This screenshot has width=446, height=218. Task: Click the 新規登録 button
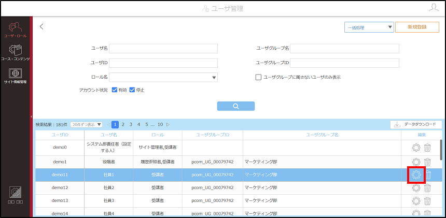[x=417, y=27]
